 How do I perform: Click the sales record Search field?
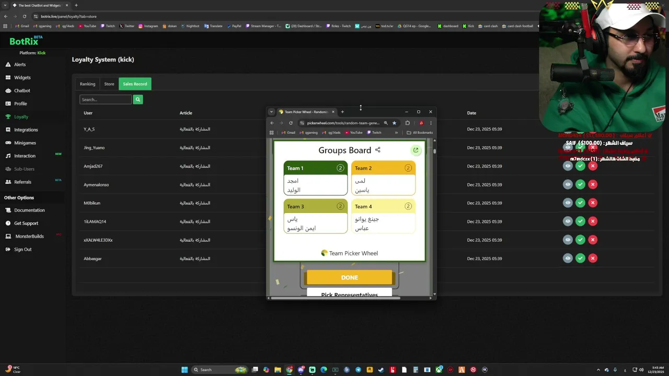(106, 99)
